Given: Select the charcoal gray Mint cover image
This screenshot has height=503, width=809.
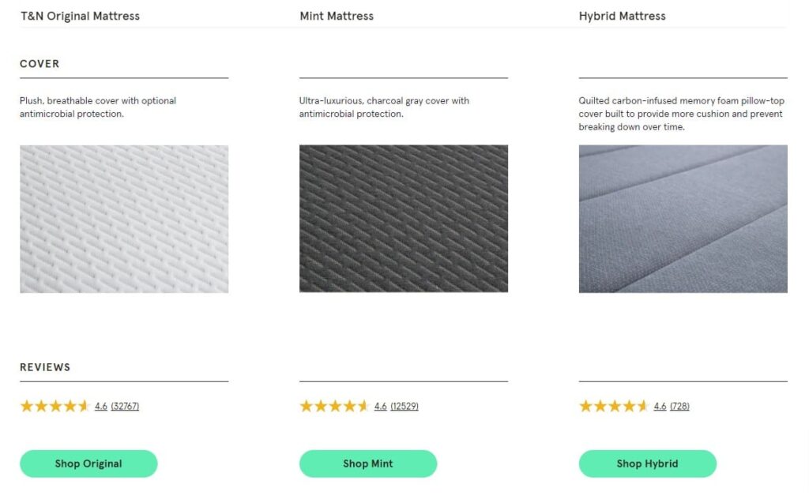Looking at the screenshot, I should (x=404, y=219).
